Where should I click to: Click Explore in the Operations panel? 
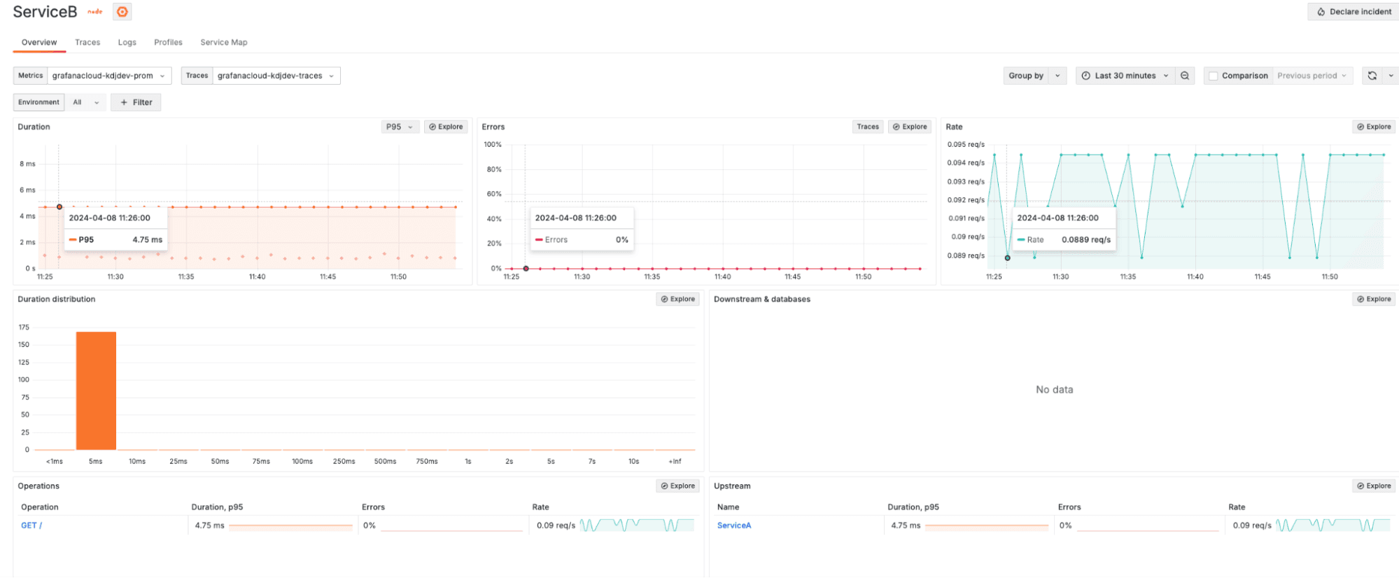click(677, 486)
